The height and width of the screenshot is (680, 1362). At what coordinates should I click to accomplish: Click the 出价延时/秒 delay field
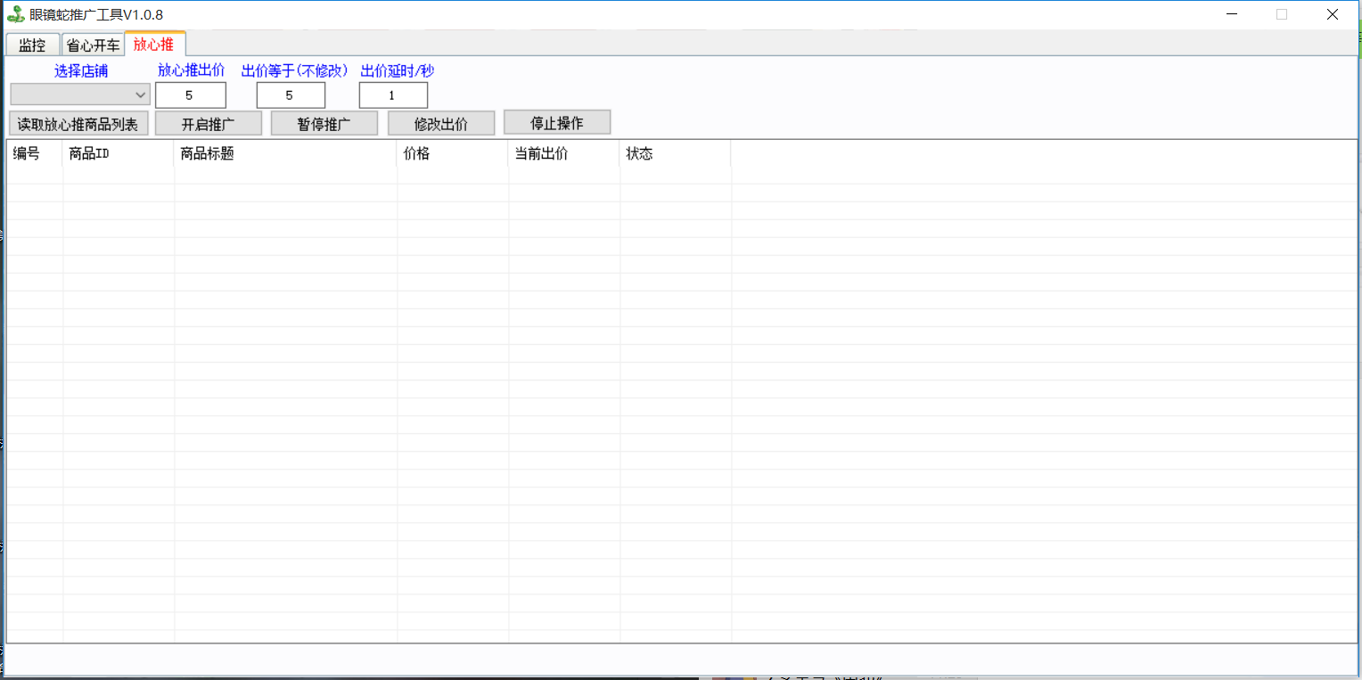393,95
